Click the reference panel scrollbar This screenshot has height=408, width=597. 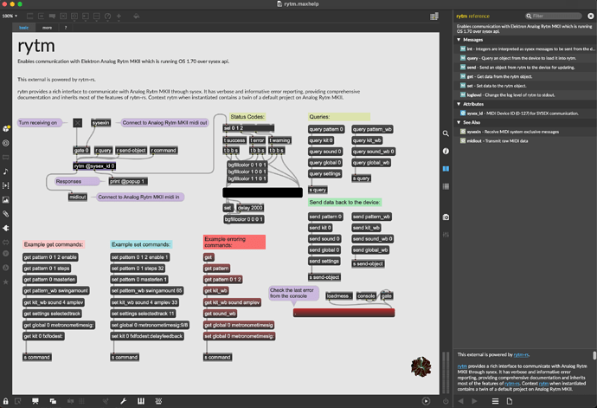pyautogui.click(x=594, y=355)
